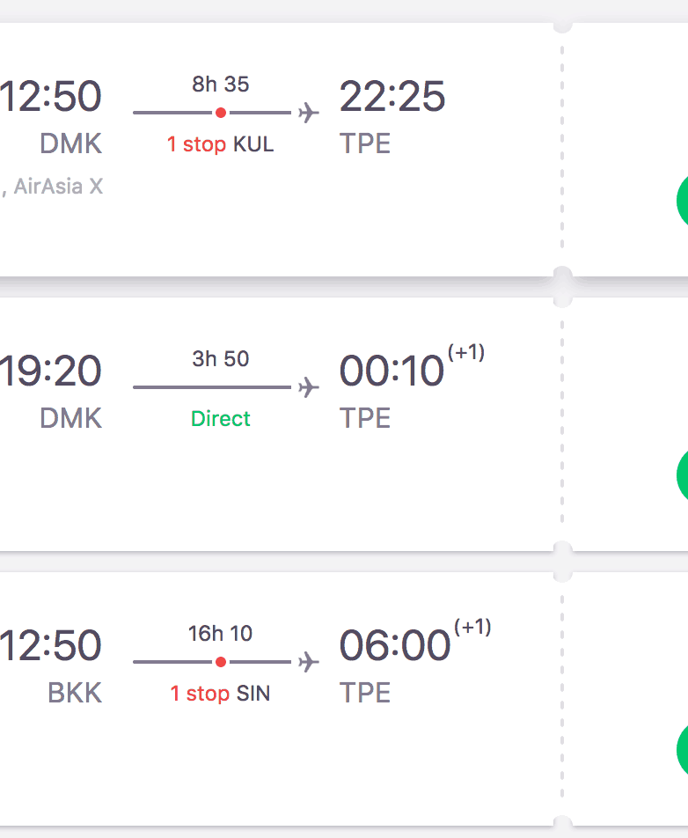The image size is (688, 838).
Task: Click the BKK departure airport code
Action: (x=75, y=693)
